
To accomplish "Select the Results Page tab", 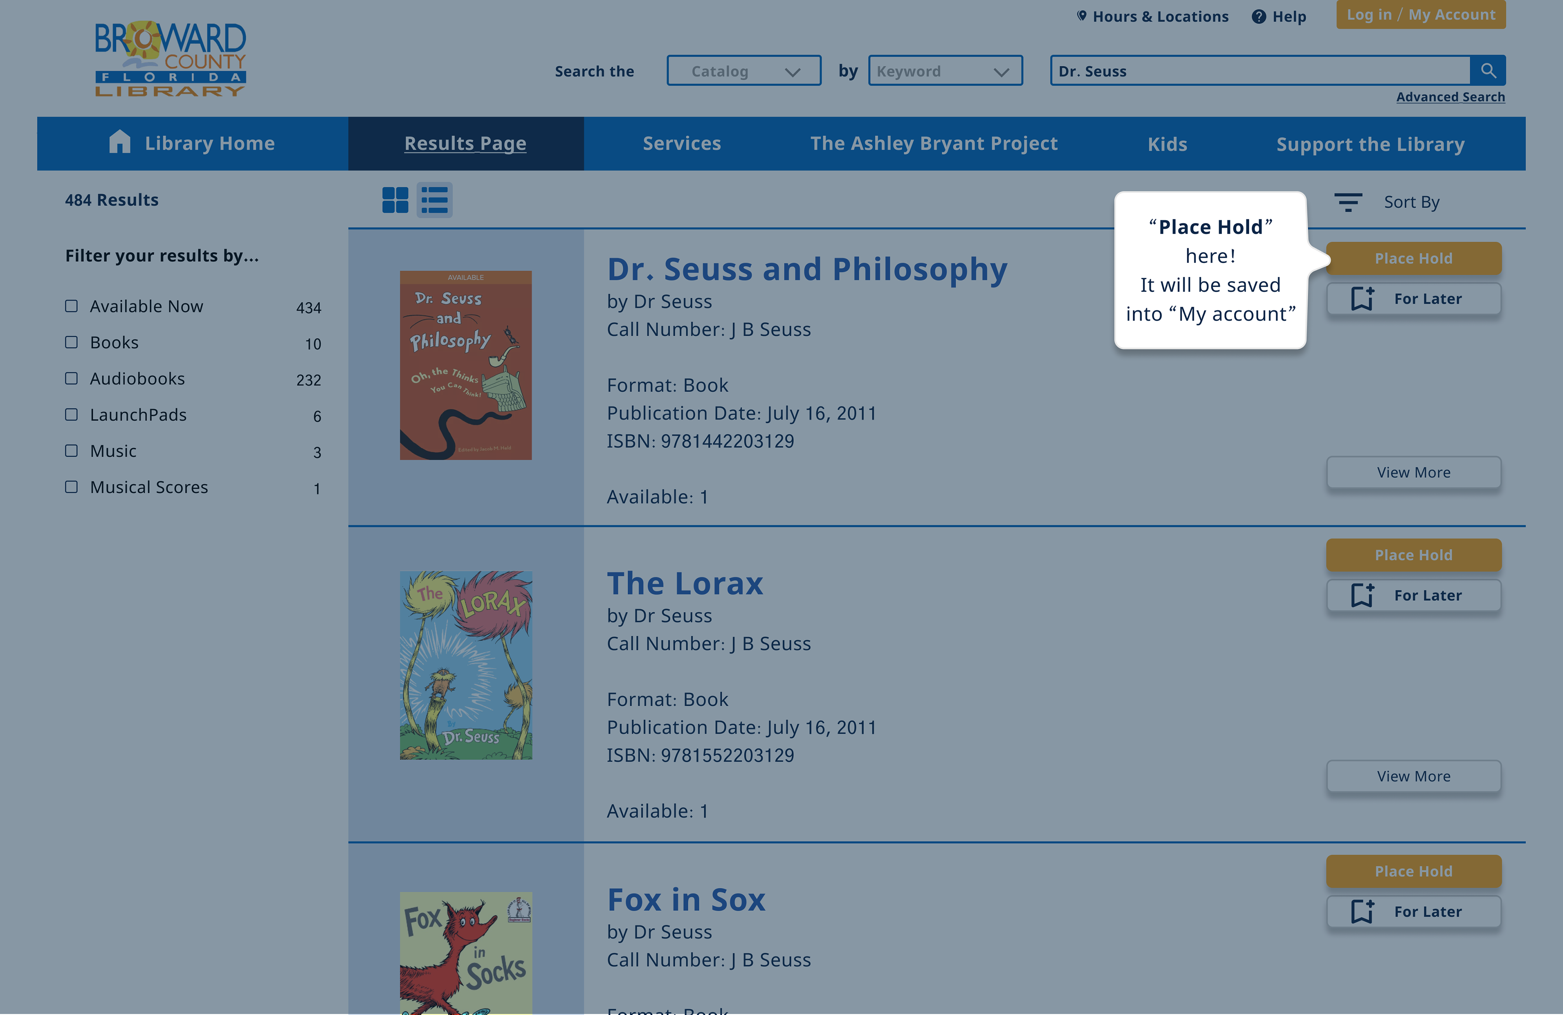I will coord(466,143).
